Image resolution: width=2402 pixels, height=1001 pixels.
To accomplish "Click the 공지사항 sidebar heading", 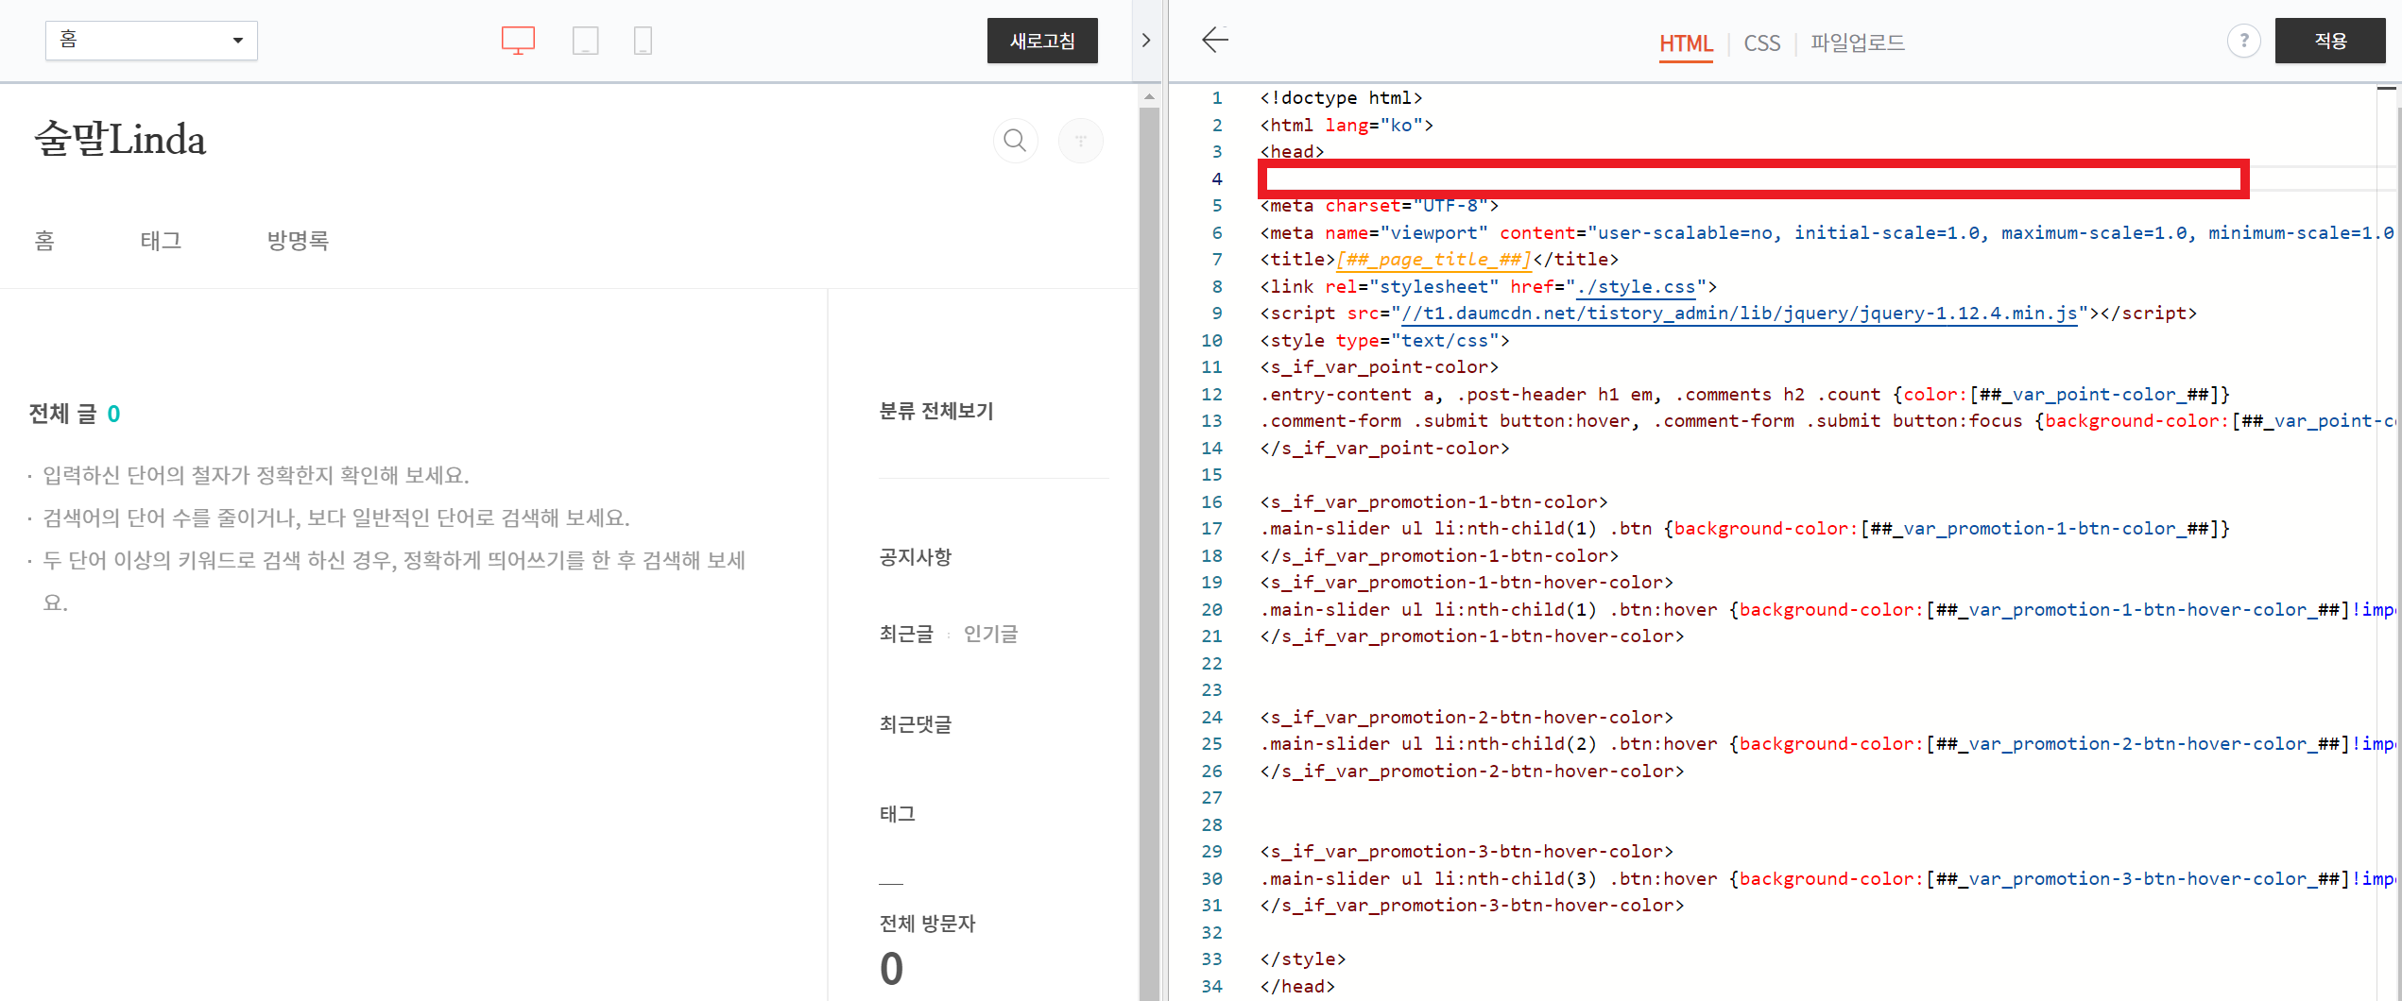I will pos(915,557).
